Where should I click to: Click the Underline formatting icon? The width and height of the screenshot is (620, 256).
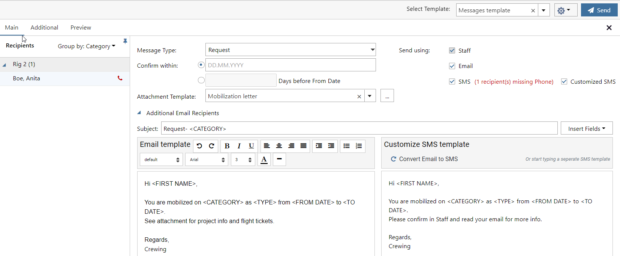pos(251,146)
